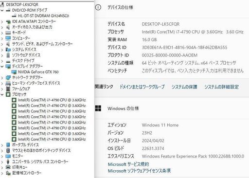Image resolution: width=249 pixels, height=178 pixels.
Task: Click the システム デバイス folder icon
Action: coord(8,50)
